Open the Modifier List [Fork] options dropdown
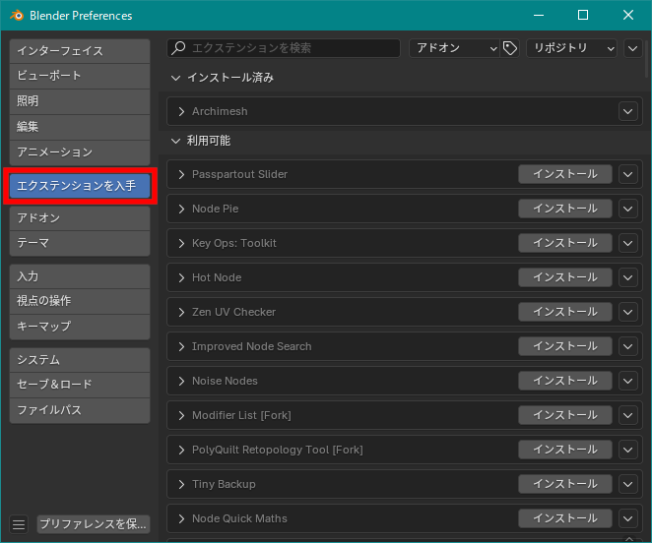Viewport: 652px width, 543px height. tap(628, 416)
